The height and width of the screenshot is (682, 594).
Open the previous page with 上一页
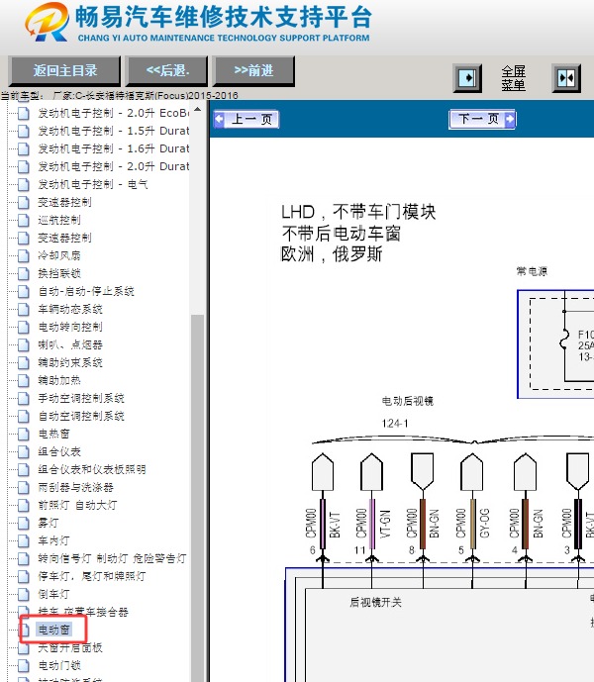[247, 119]
